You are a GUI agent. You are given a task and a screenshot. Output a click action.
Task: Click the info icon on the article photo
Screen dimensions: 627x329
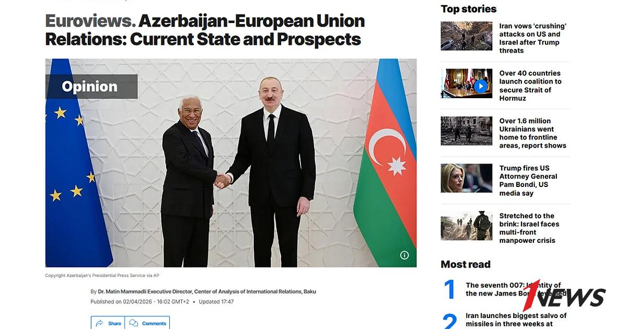(x=404, y=255)
